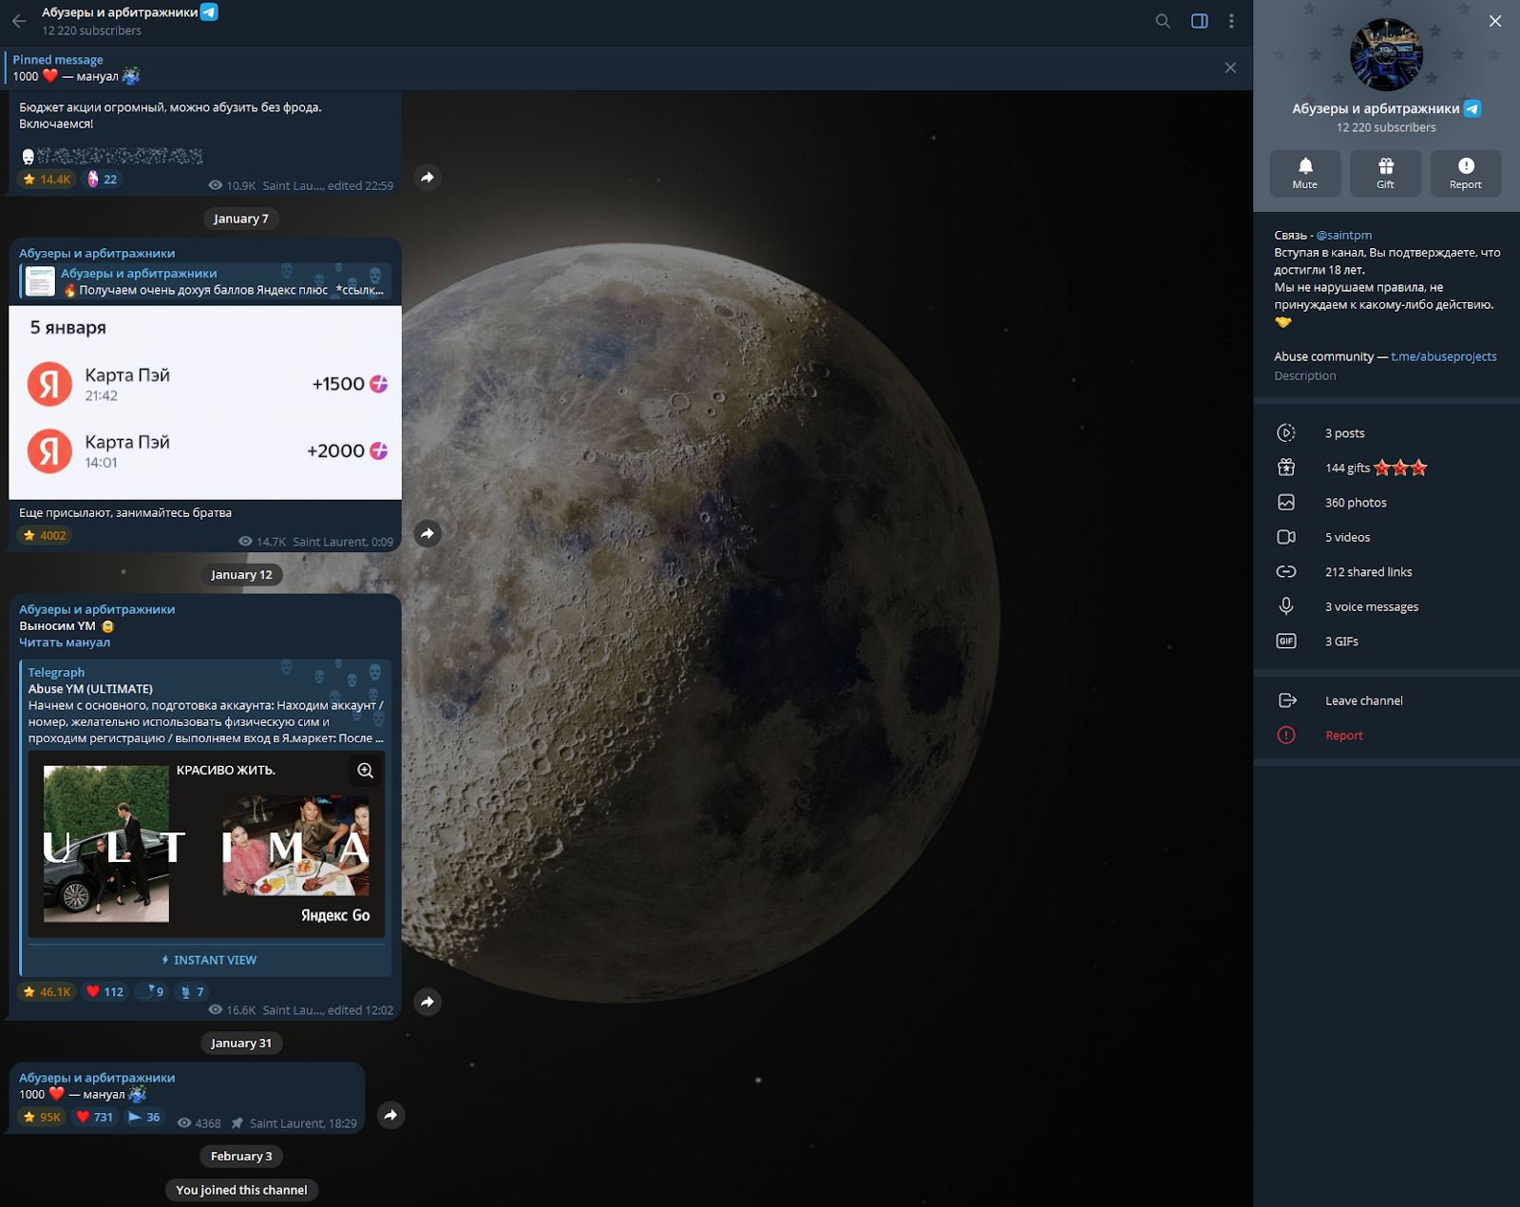This screenshot has width=1520, height=1207.
Task: Forward the Yandex Pay screenshot post
Action: pos(427,533)
